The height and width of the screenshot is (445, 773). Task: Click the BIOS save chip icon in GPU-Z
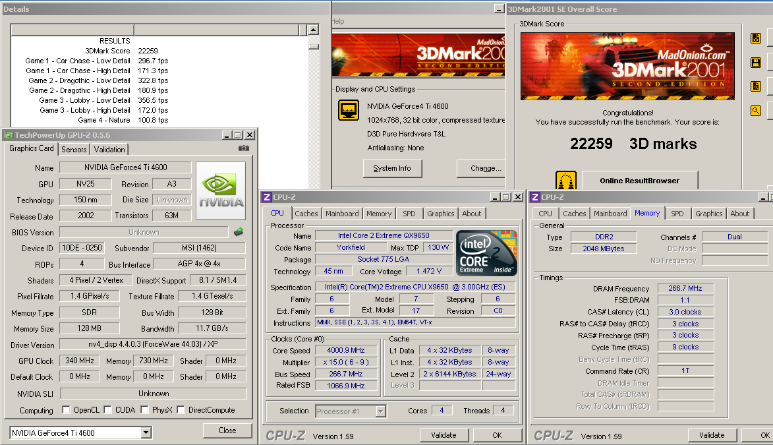point(239,231)
